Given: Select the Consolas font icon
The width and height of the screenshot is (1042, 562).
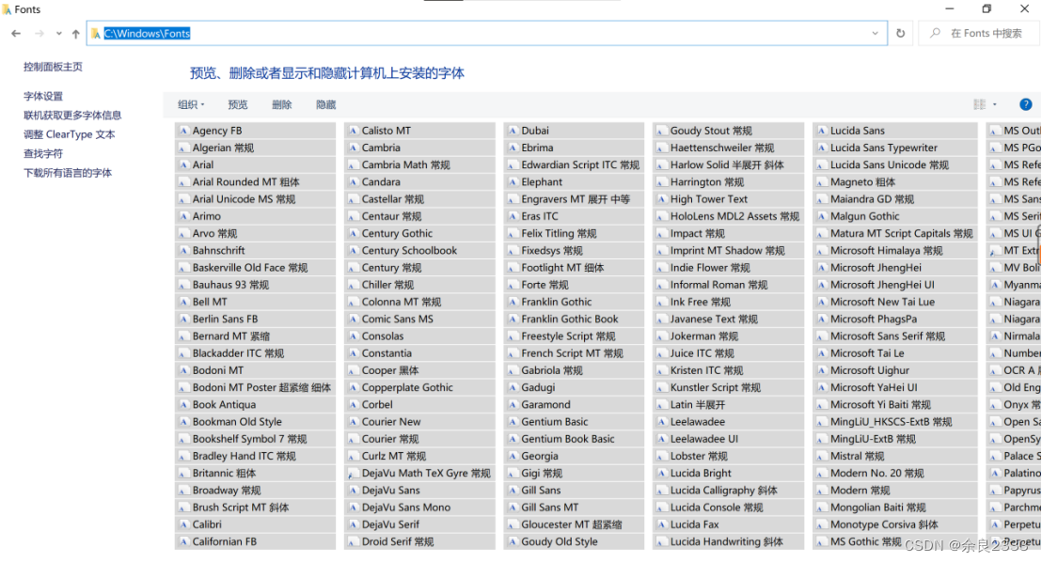Looking at the screenshot, I should tap(354, 336).
